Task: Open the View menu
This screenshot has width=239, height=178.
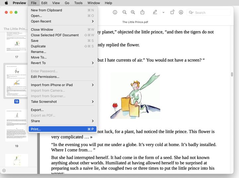Action: pyautogui.click(x=56, y=3)
